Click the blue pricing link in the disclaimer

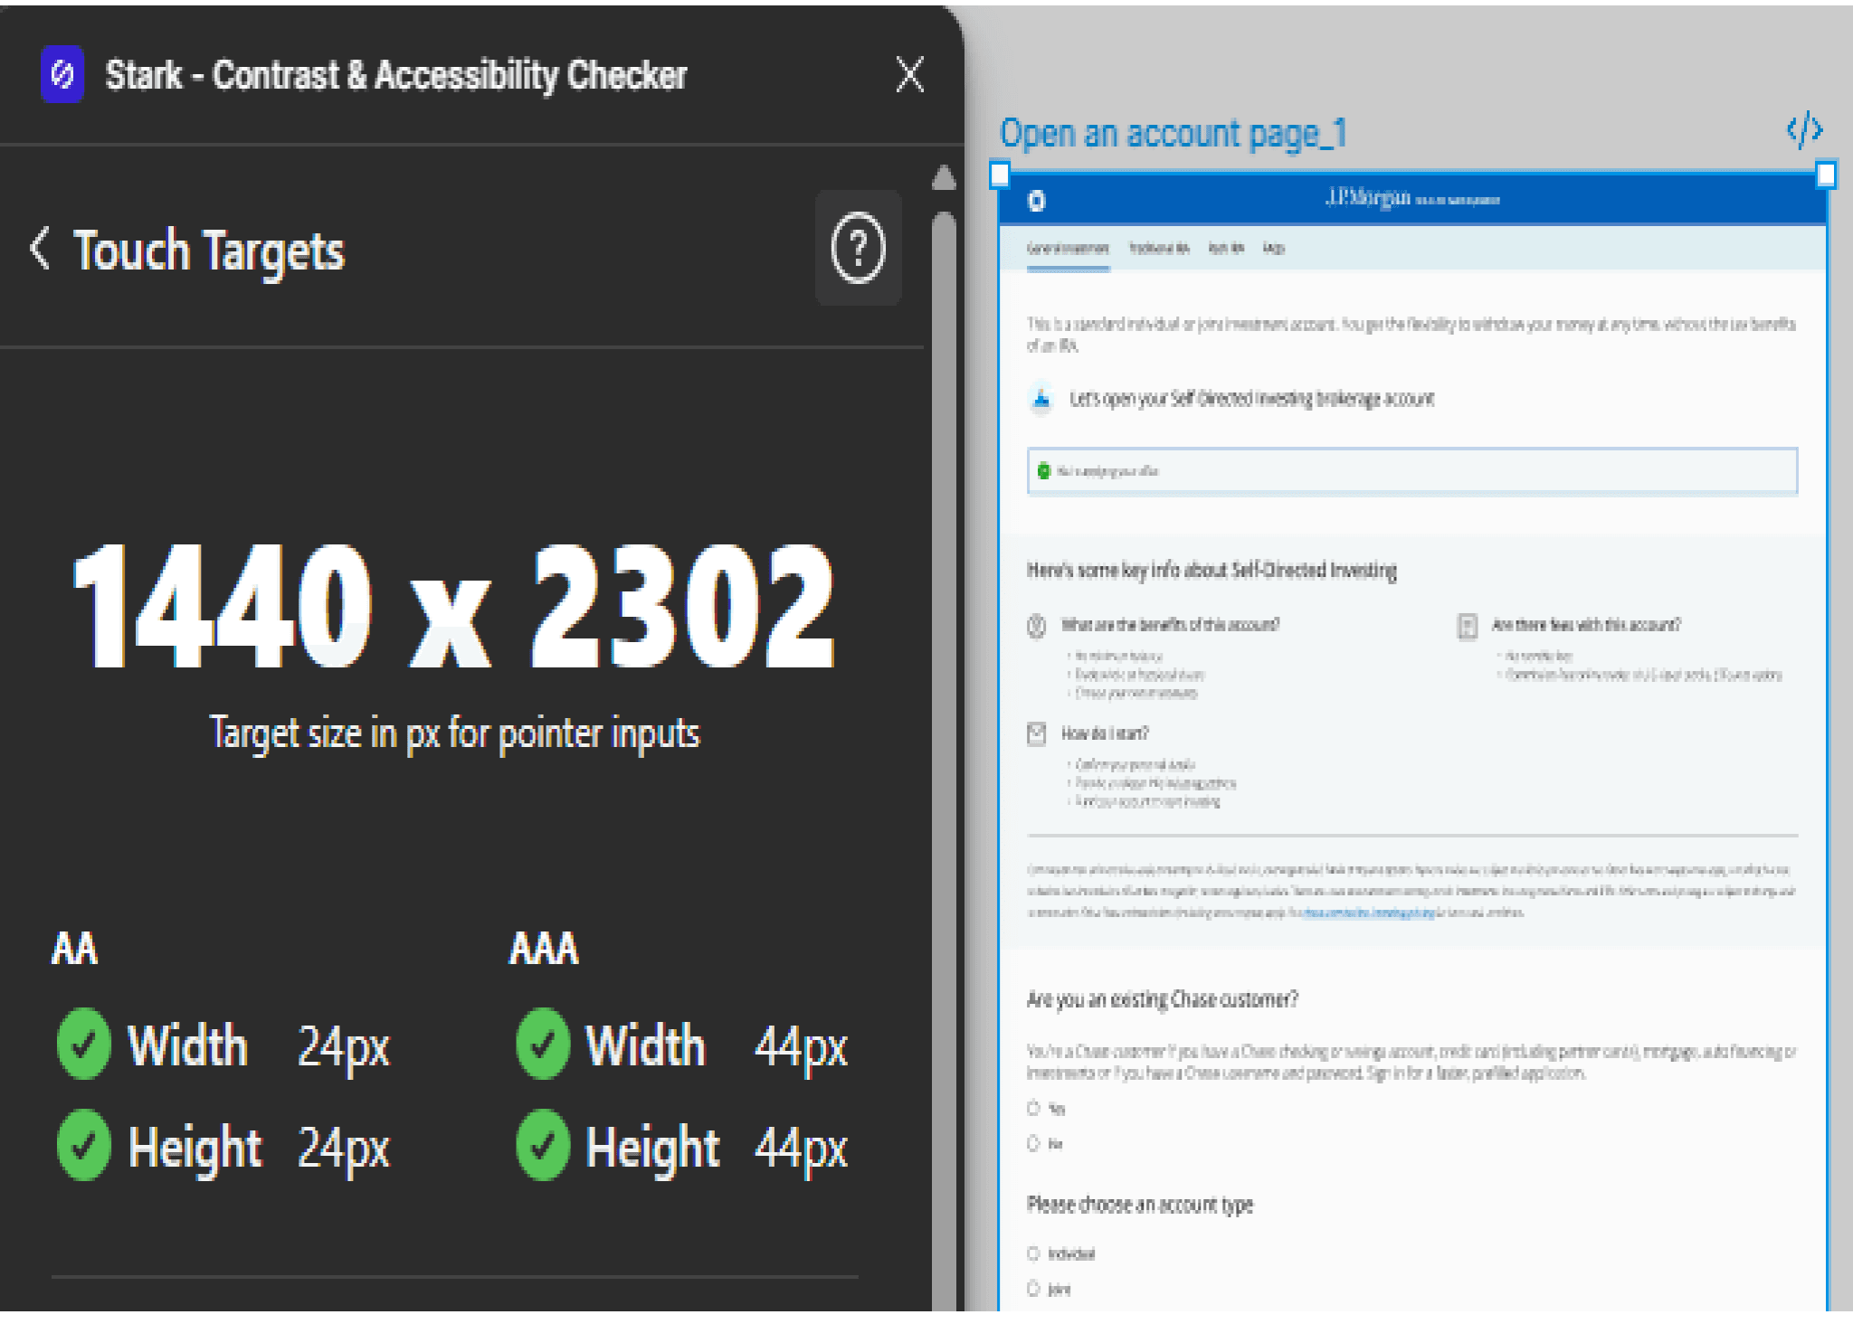click(x=1368, y=913)
